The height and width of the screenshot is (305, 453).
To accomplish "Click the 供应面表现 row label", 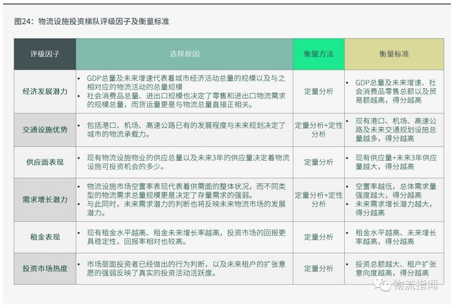I will [x=45, y=162].
